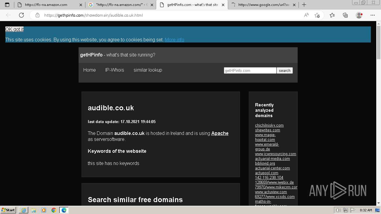Click the browser back arrow
The height and width of the screenshot is (214, 381).
click(x=8, y=15)
